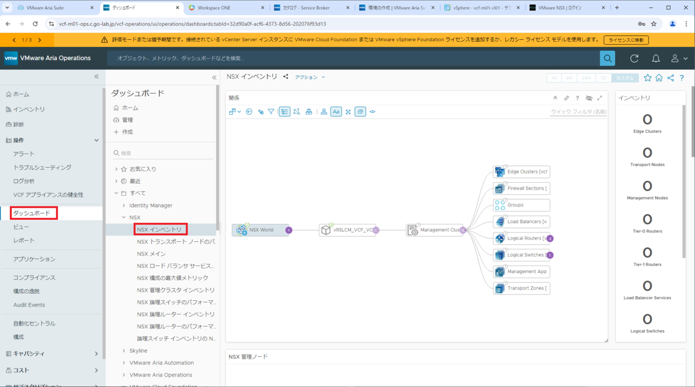Collapse the main left navigation sidebar
The image size is (695, 387).
[97, 76]
